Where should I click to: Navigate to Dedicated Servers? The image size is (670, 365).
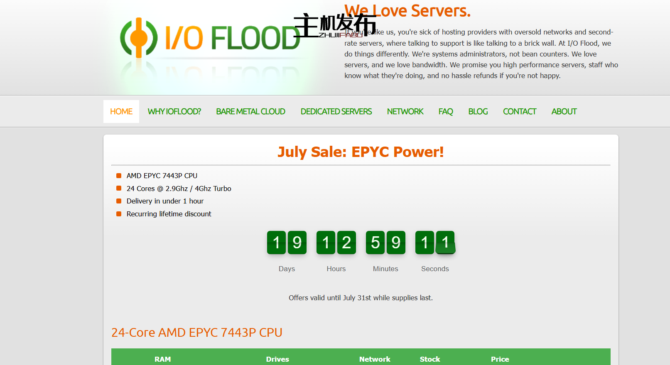336,112
